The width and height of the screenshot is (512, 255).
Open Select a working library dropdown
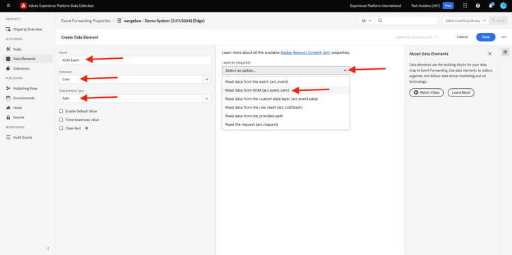click(466, 21)
